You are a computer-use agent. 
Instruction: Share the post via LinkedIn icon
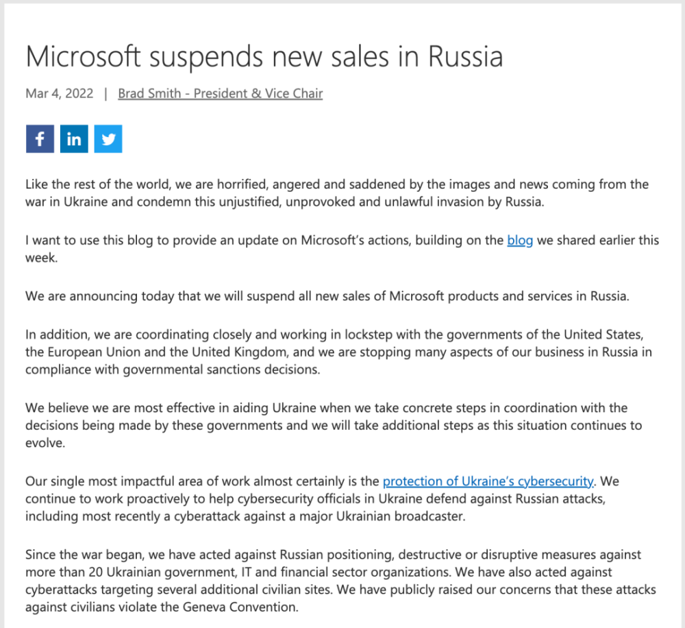tap(74, 139)
